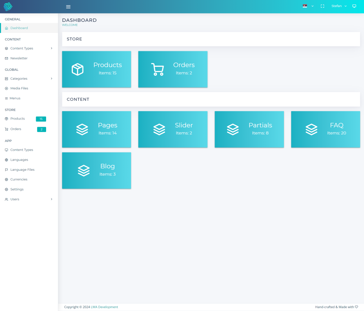Image resolution: width=364 pixels, height=311 pixels.
Task: Click the LWA Development footer link
Action: click(x=104, y=307)
